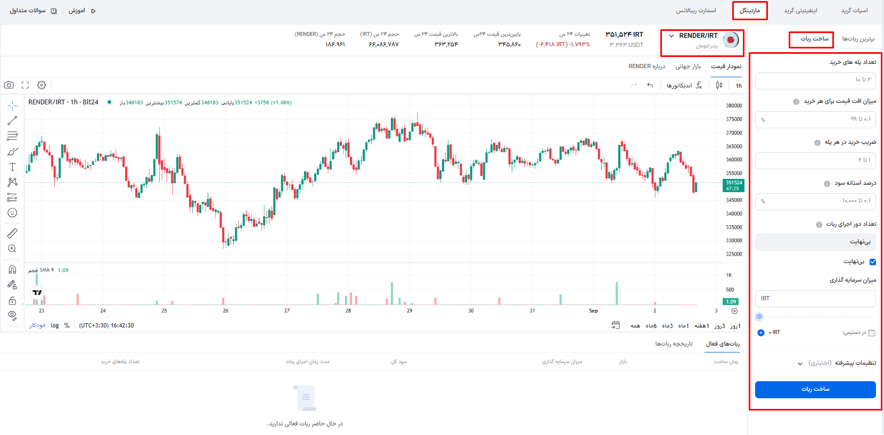Select the text annotation tool
The image size is (884, 435).
pyautogui.click(x=12, y=167)
